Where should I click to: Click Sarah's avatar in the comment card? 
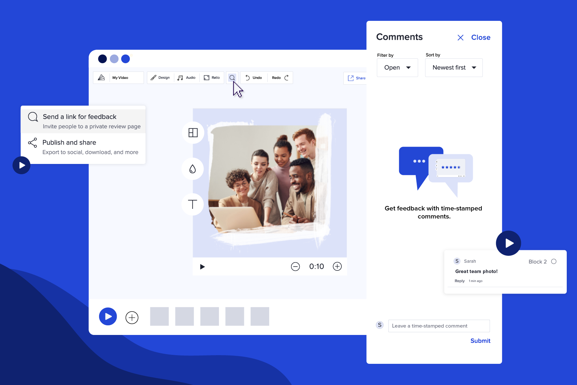click(x=457, y=261)
